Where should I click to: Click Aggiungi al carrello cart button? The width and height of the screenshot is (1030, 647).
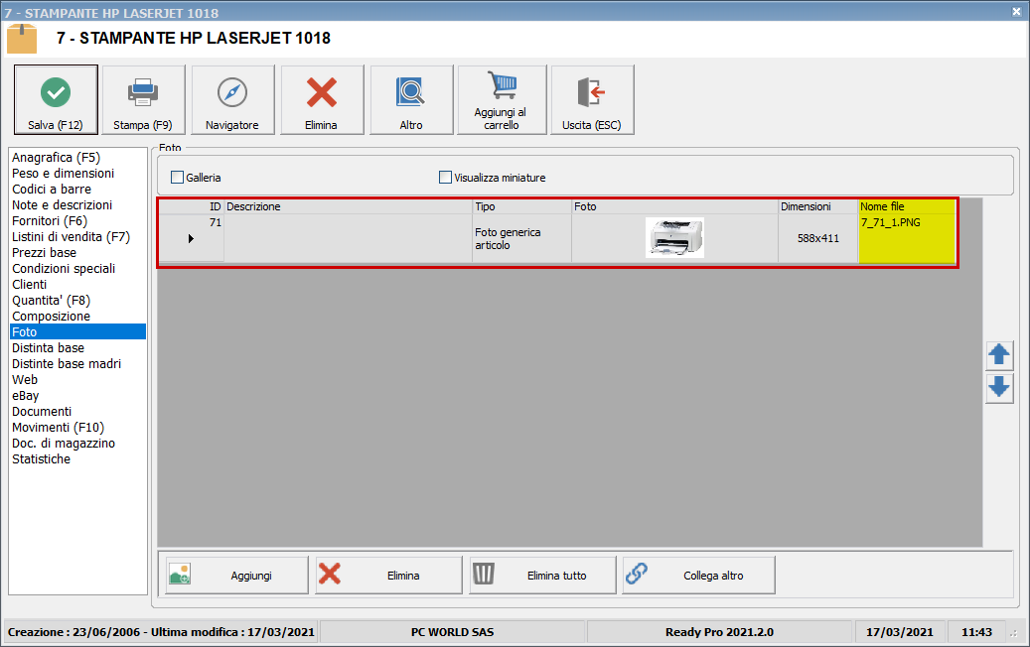point(502,100)
